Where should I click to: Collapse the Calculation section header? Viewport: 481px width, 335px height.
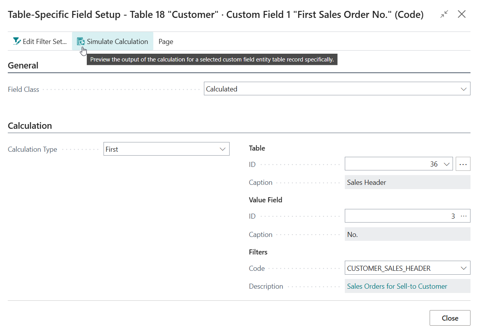(x=30, y=126)
